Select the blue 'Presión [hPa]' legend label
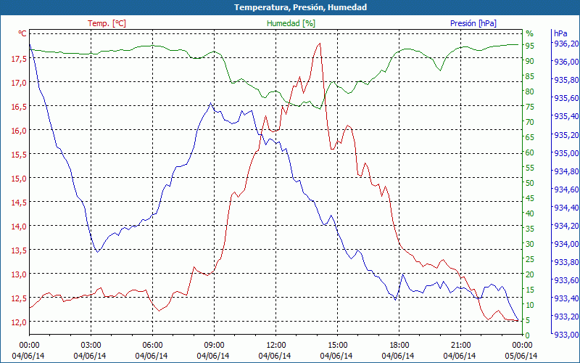Image resolution: width=580 pixels, height=363 pixels. coord(473,23)
